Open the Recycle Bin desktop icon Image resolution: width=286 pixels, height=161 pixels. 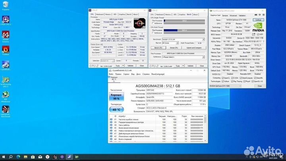pos(6,6)
